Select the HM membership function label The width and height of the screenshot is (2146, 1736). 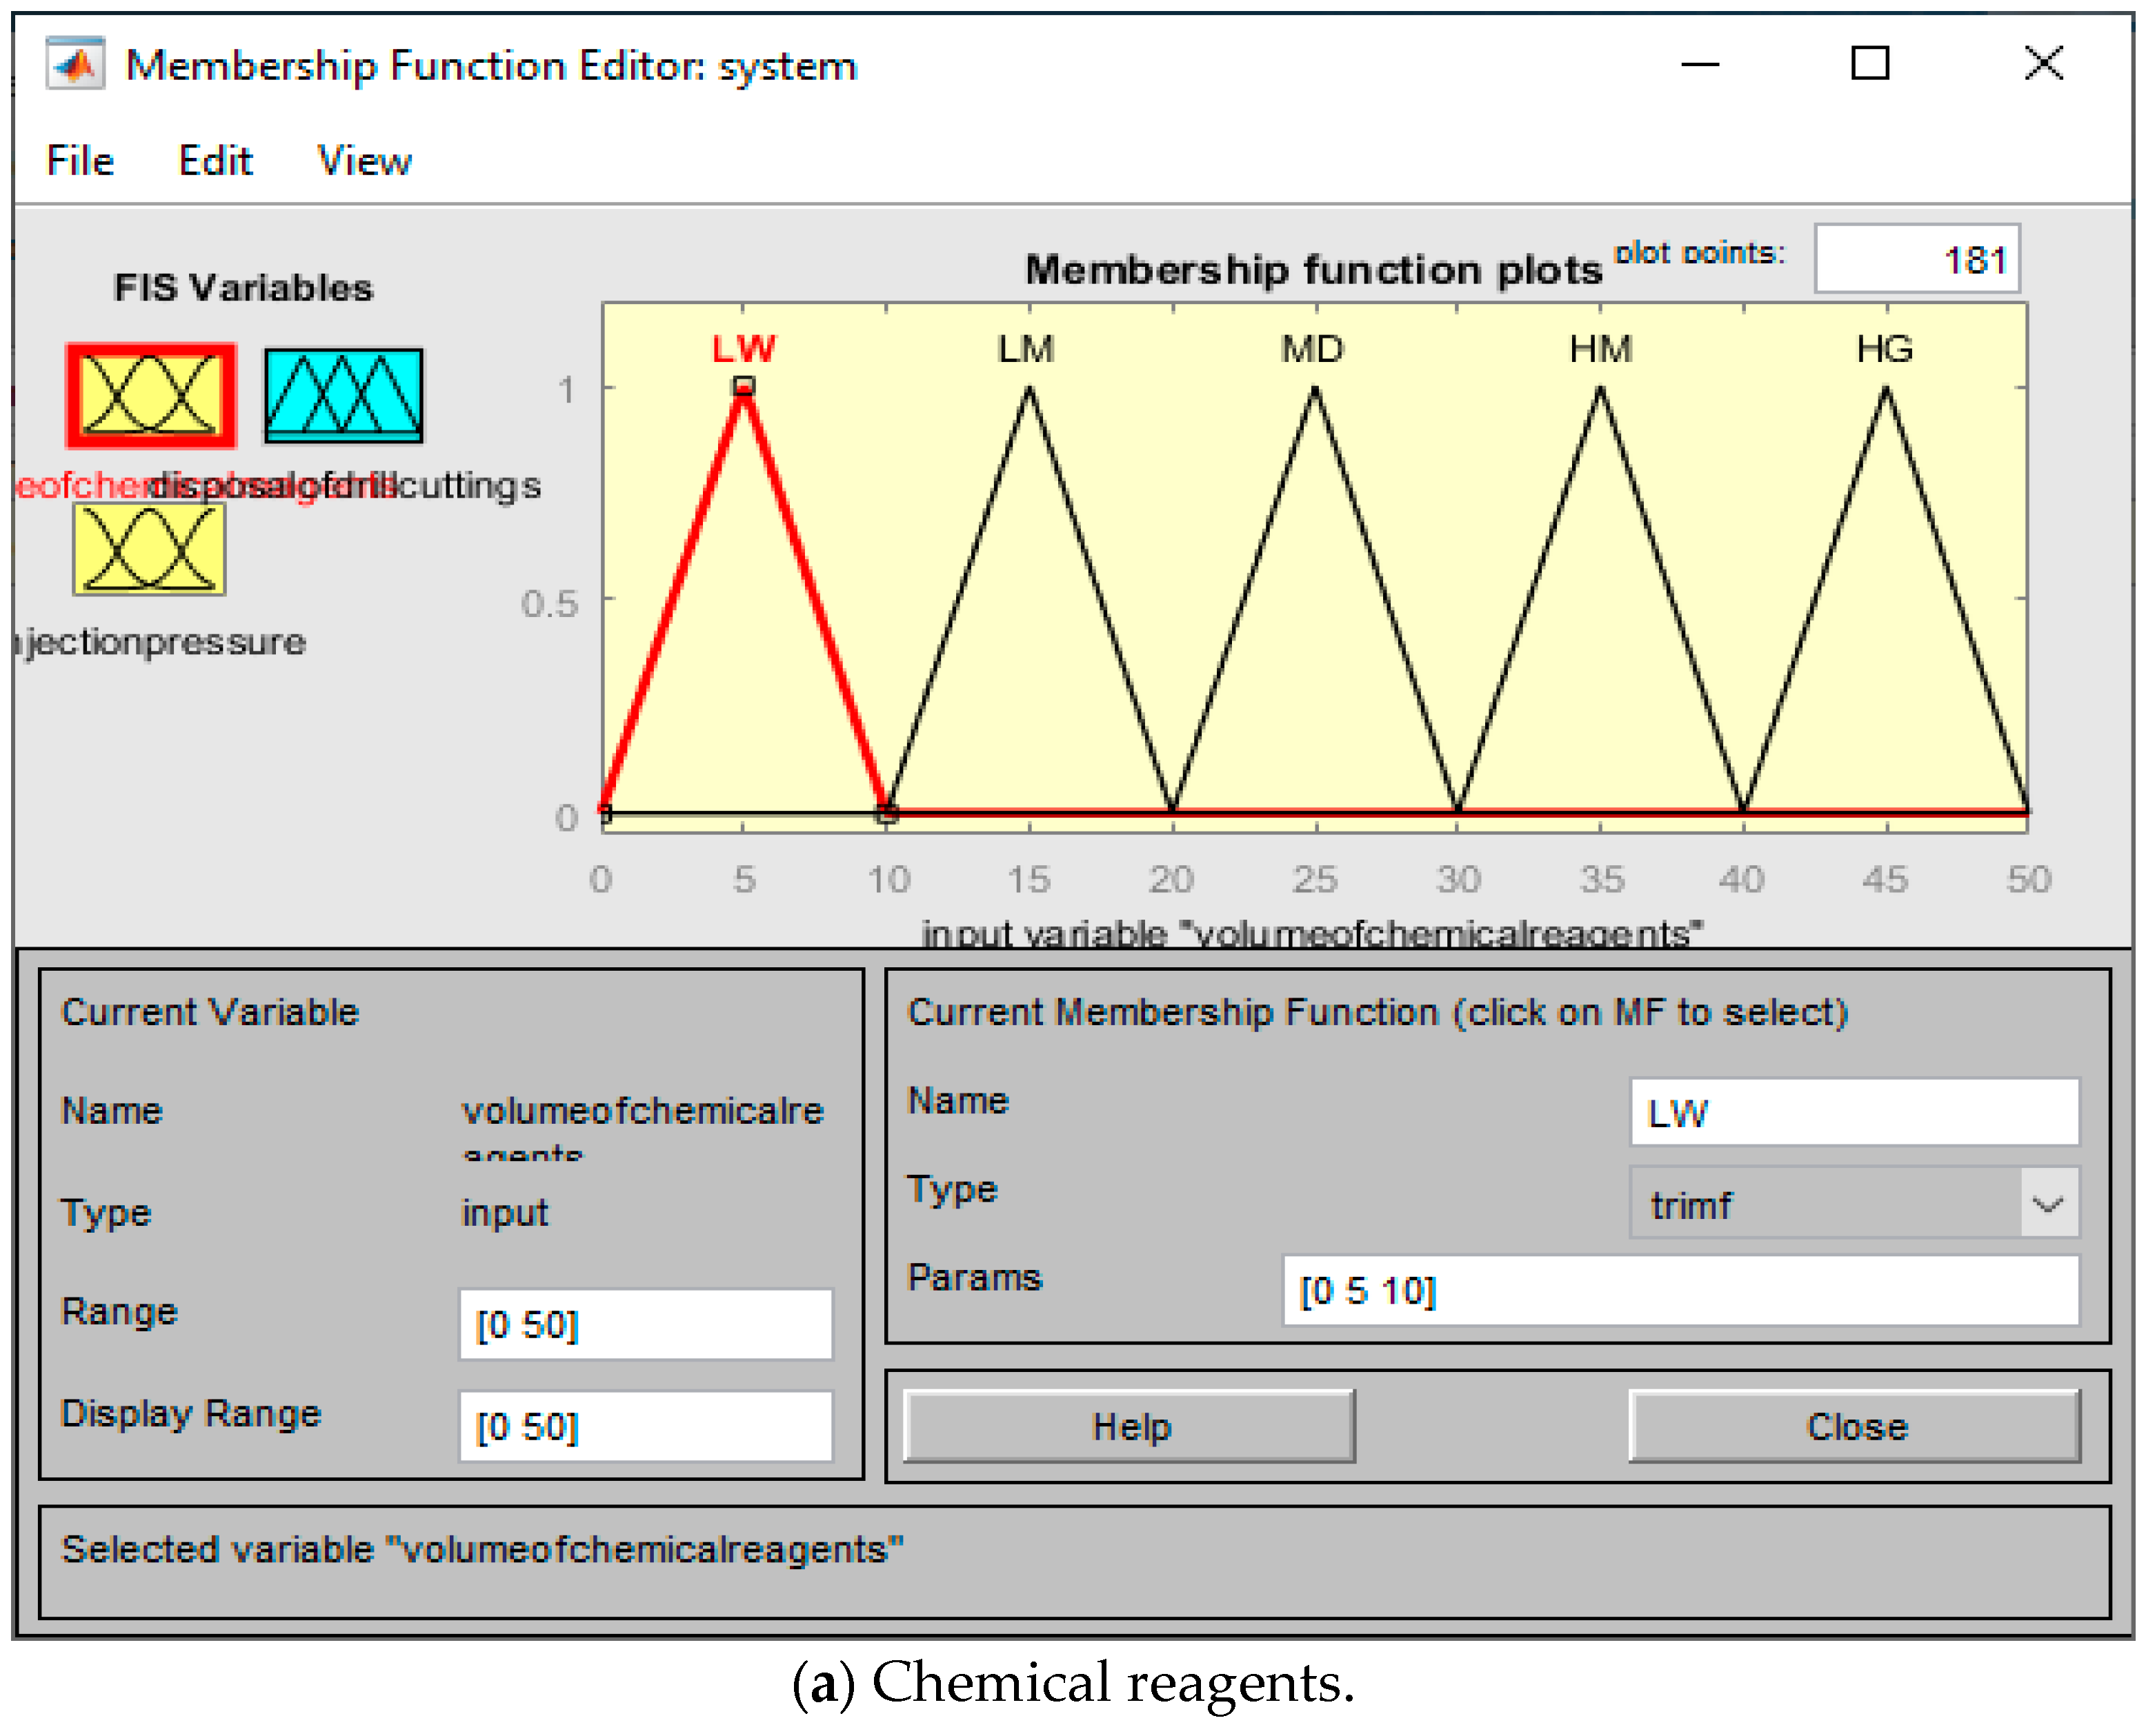1600,349
